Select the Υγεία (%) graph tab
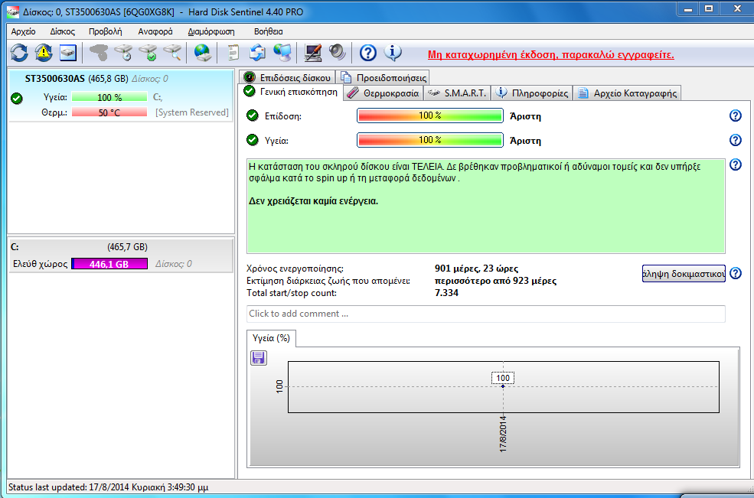Viewport: 754px width, 498px height. click(271, 338)
